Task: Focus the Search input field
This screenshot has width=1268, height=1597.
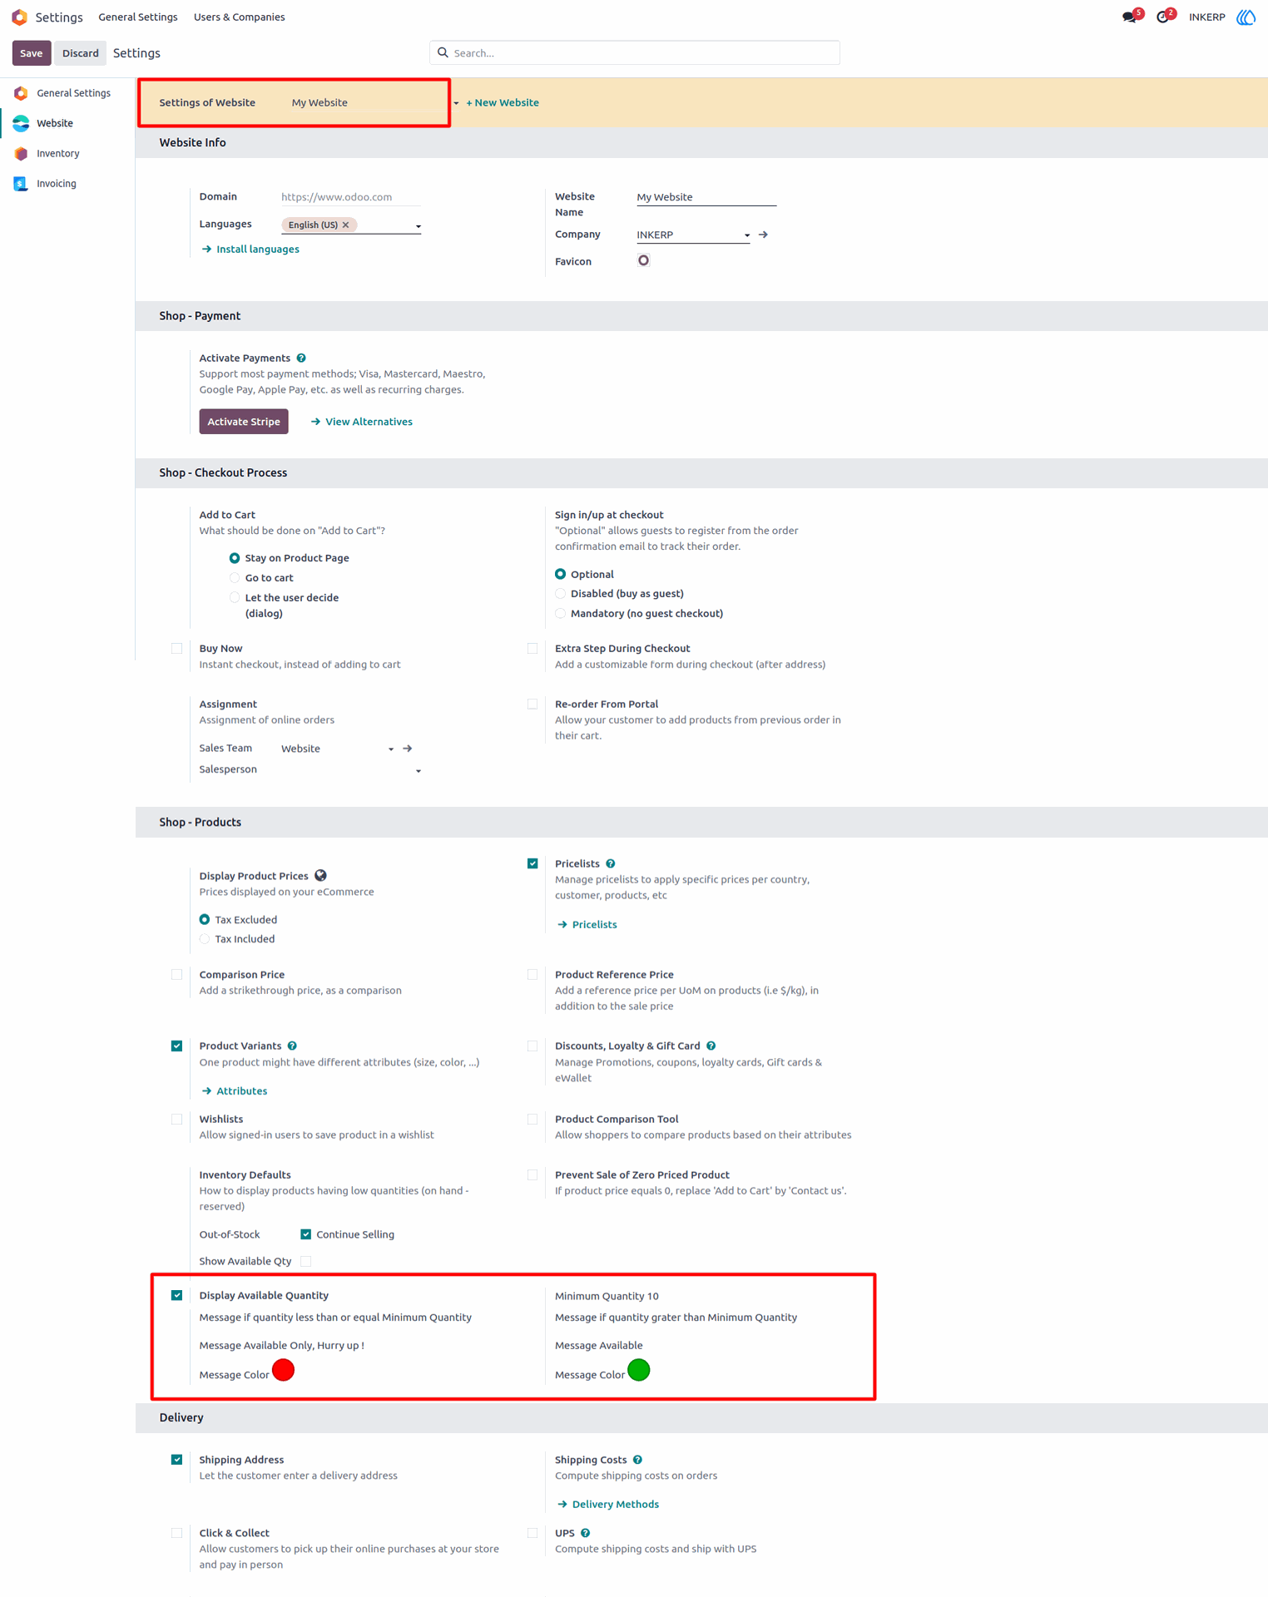Action: click(x=635, y=52)
